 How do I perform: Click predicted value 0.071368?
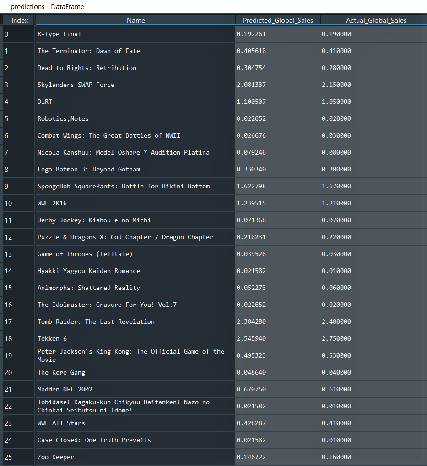pyautogui.click(x=277, y=220)
